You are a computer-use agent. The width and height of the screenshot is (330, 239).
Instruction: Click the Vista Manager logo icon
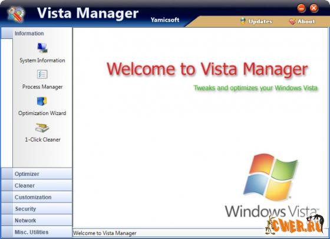click(16, 14)
